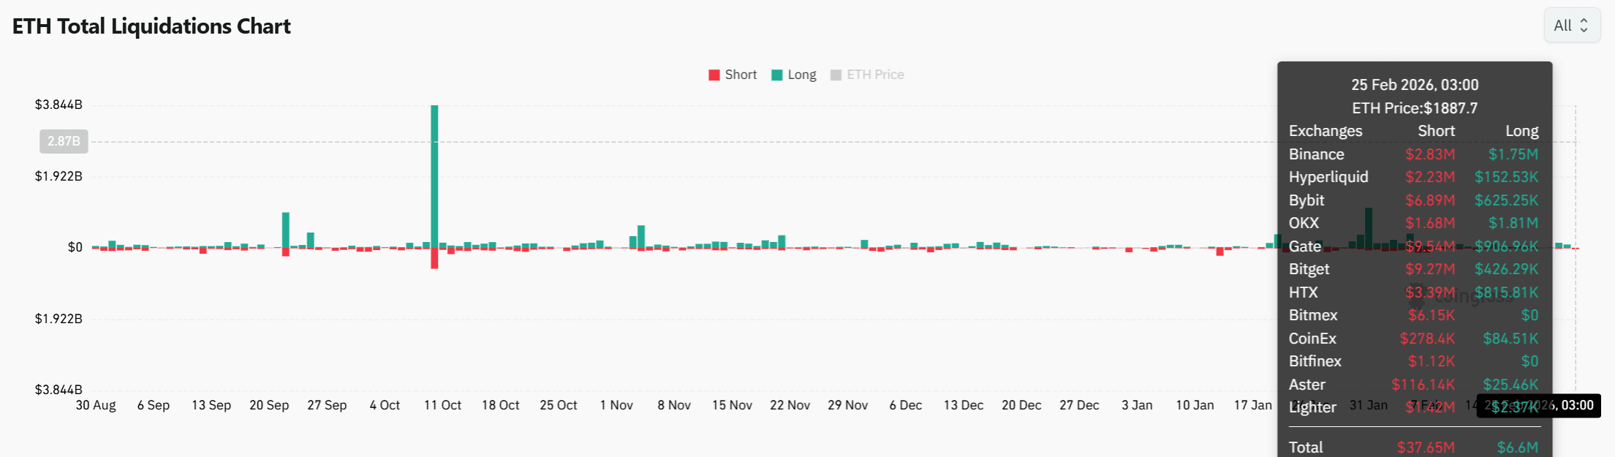Viewport: 1615px width, 457px height.
Task: Click the green Long legend color square
Action: [x=777, y=75]
